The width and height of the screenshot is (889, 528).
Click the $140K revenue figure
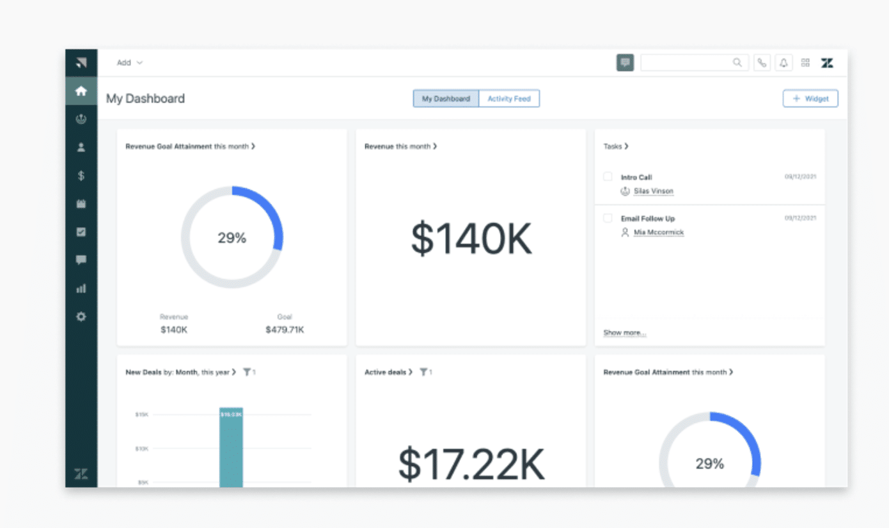click(x=471, y=238)
